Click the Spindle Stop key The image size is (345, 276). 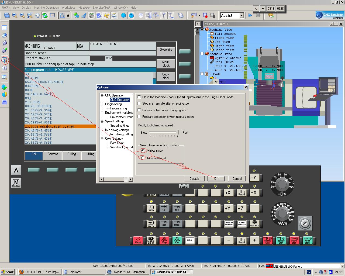click(267, 240)
